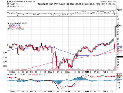
Task: Click the 30 level on RSI axis
Action: tap(118, 16)
